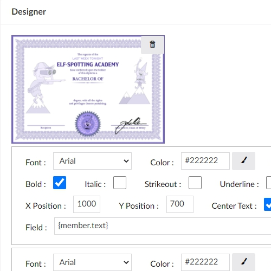Select the X Position label

point(46,206)
